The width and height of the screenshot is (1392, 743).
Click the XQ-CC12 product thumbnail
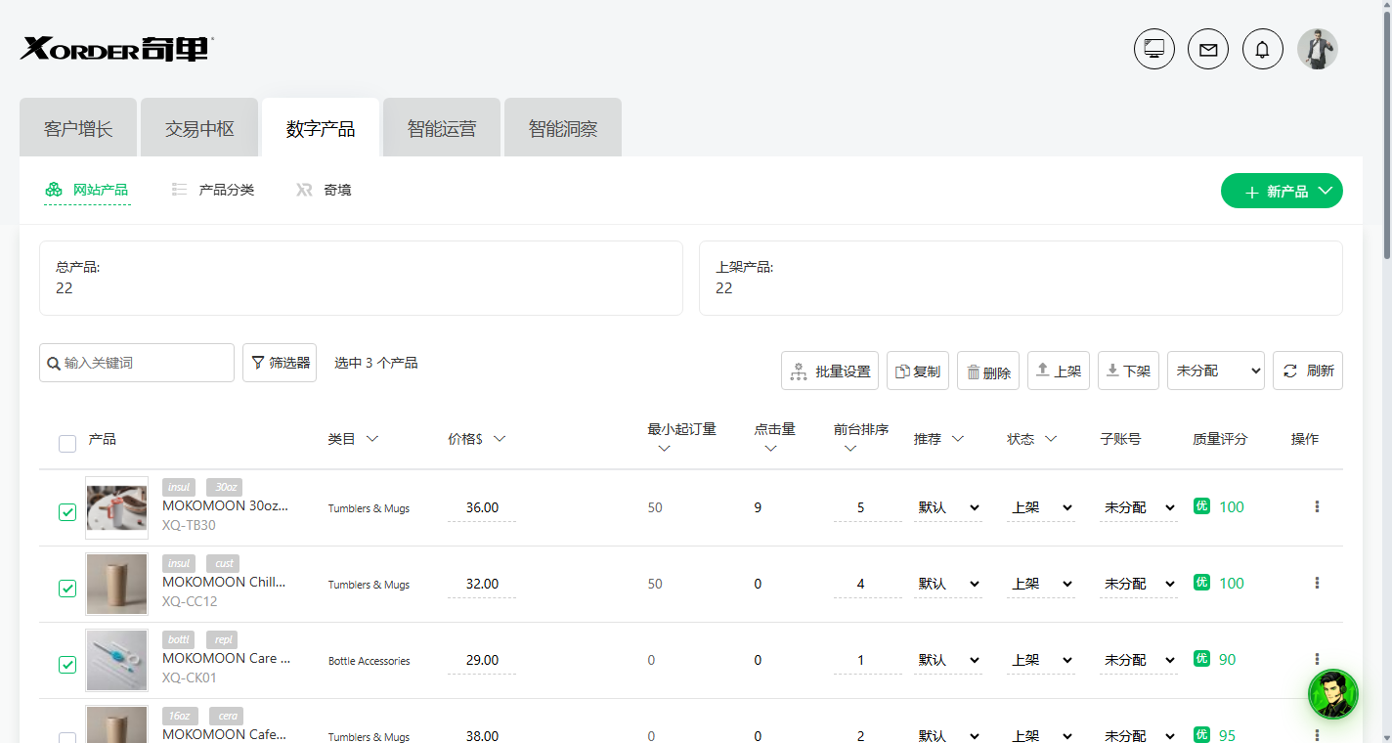pos(116,584)
